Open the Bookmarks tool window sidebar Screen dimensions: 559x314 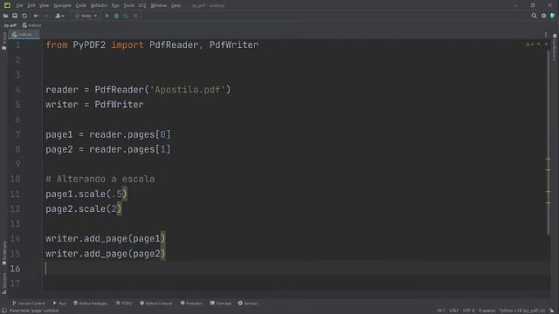tap(4, 253)
